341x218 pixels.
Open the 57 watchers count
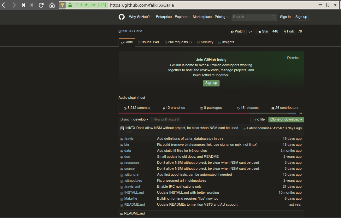(x=250, y=32)
